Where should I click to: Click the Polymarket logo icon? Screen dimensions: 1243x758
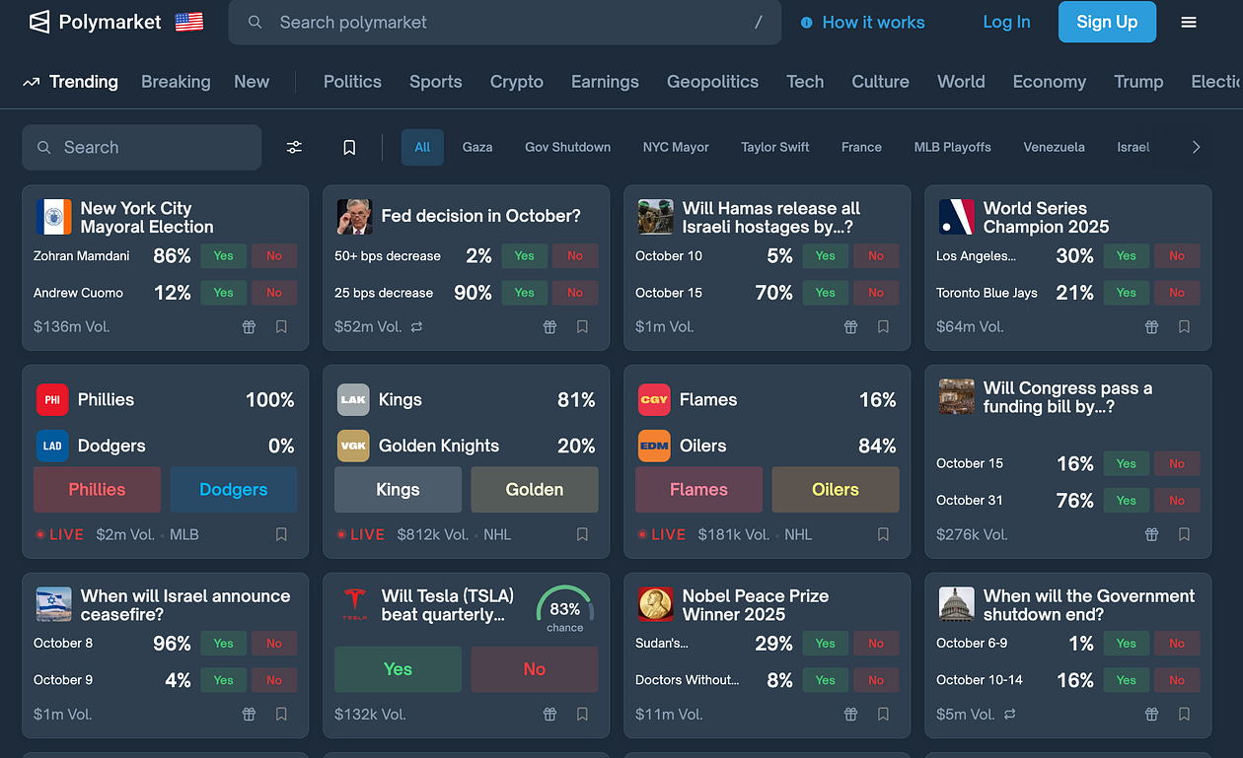pos(38,22)
